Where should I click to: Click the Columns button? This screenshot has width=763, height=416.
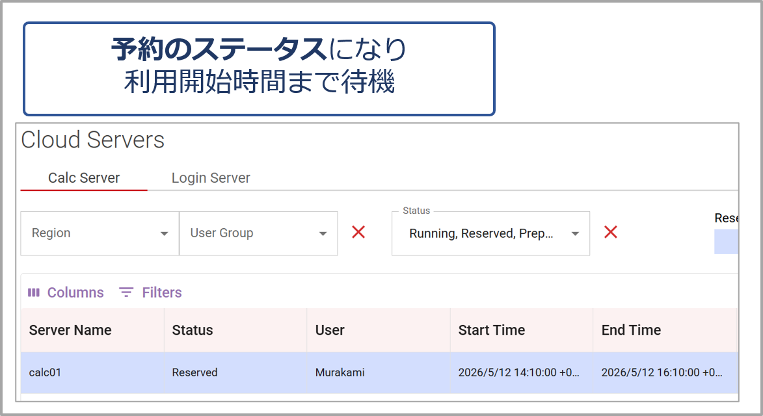[x=66, y=292]
